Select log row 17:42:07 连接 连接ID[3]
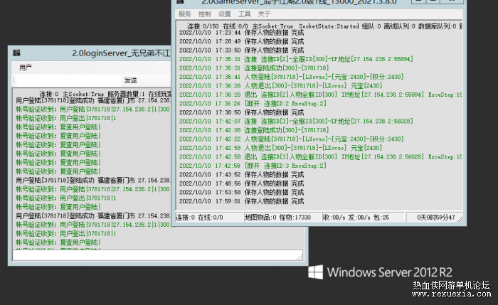498x305 pixels. (296, 122)
